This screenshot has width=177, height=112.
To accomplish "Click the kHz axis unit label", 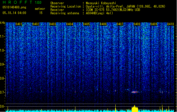I will click(3, 23).
